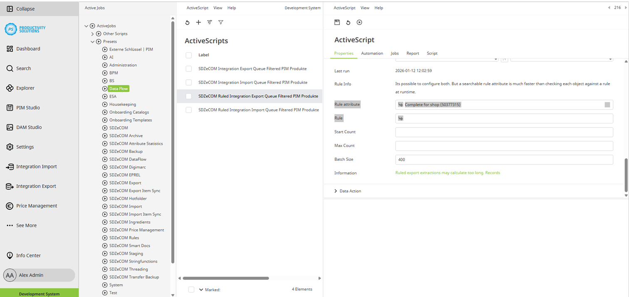Run the script with the play icon
The image size is (629, 297).
coord(359,22)
